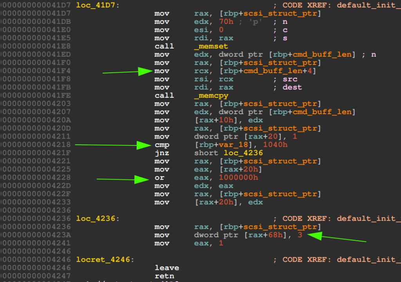Click address 00000000000041DB
This screenshot has width=401, height=282.
coord(36,22)
